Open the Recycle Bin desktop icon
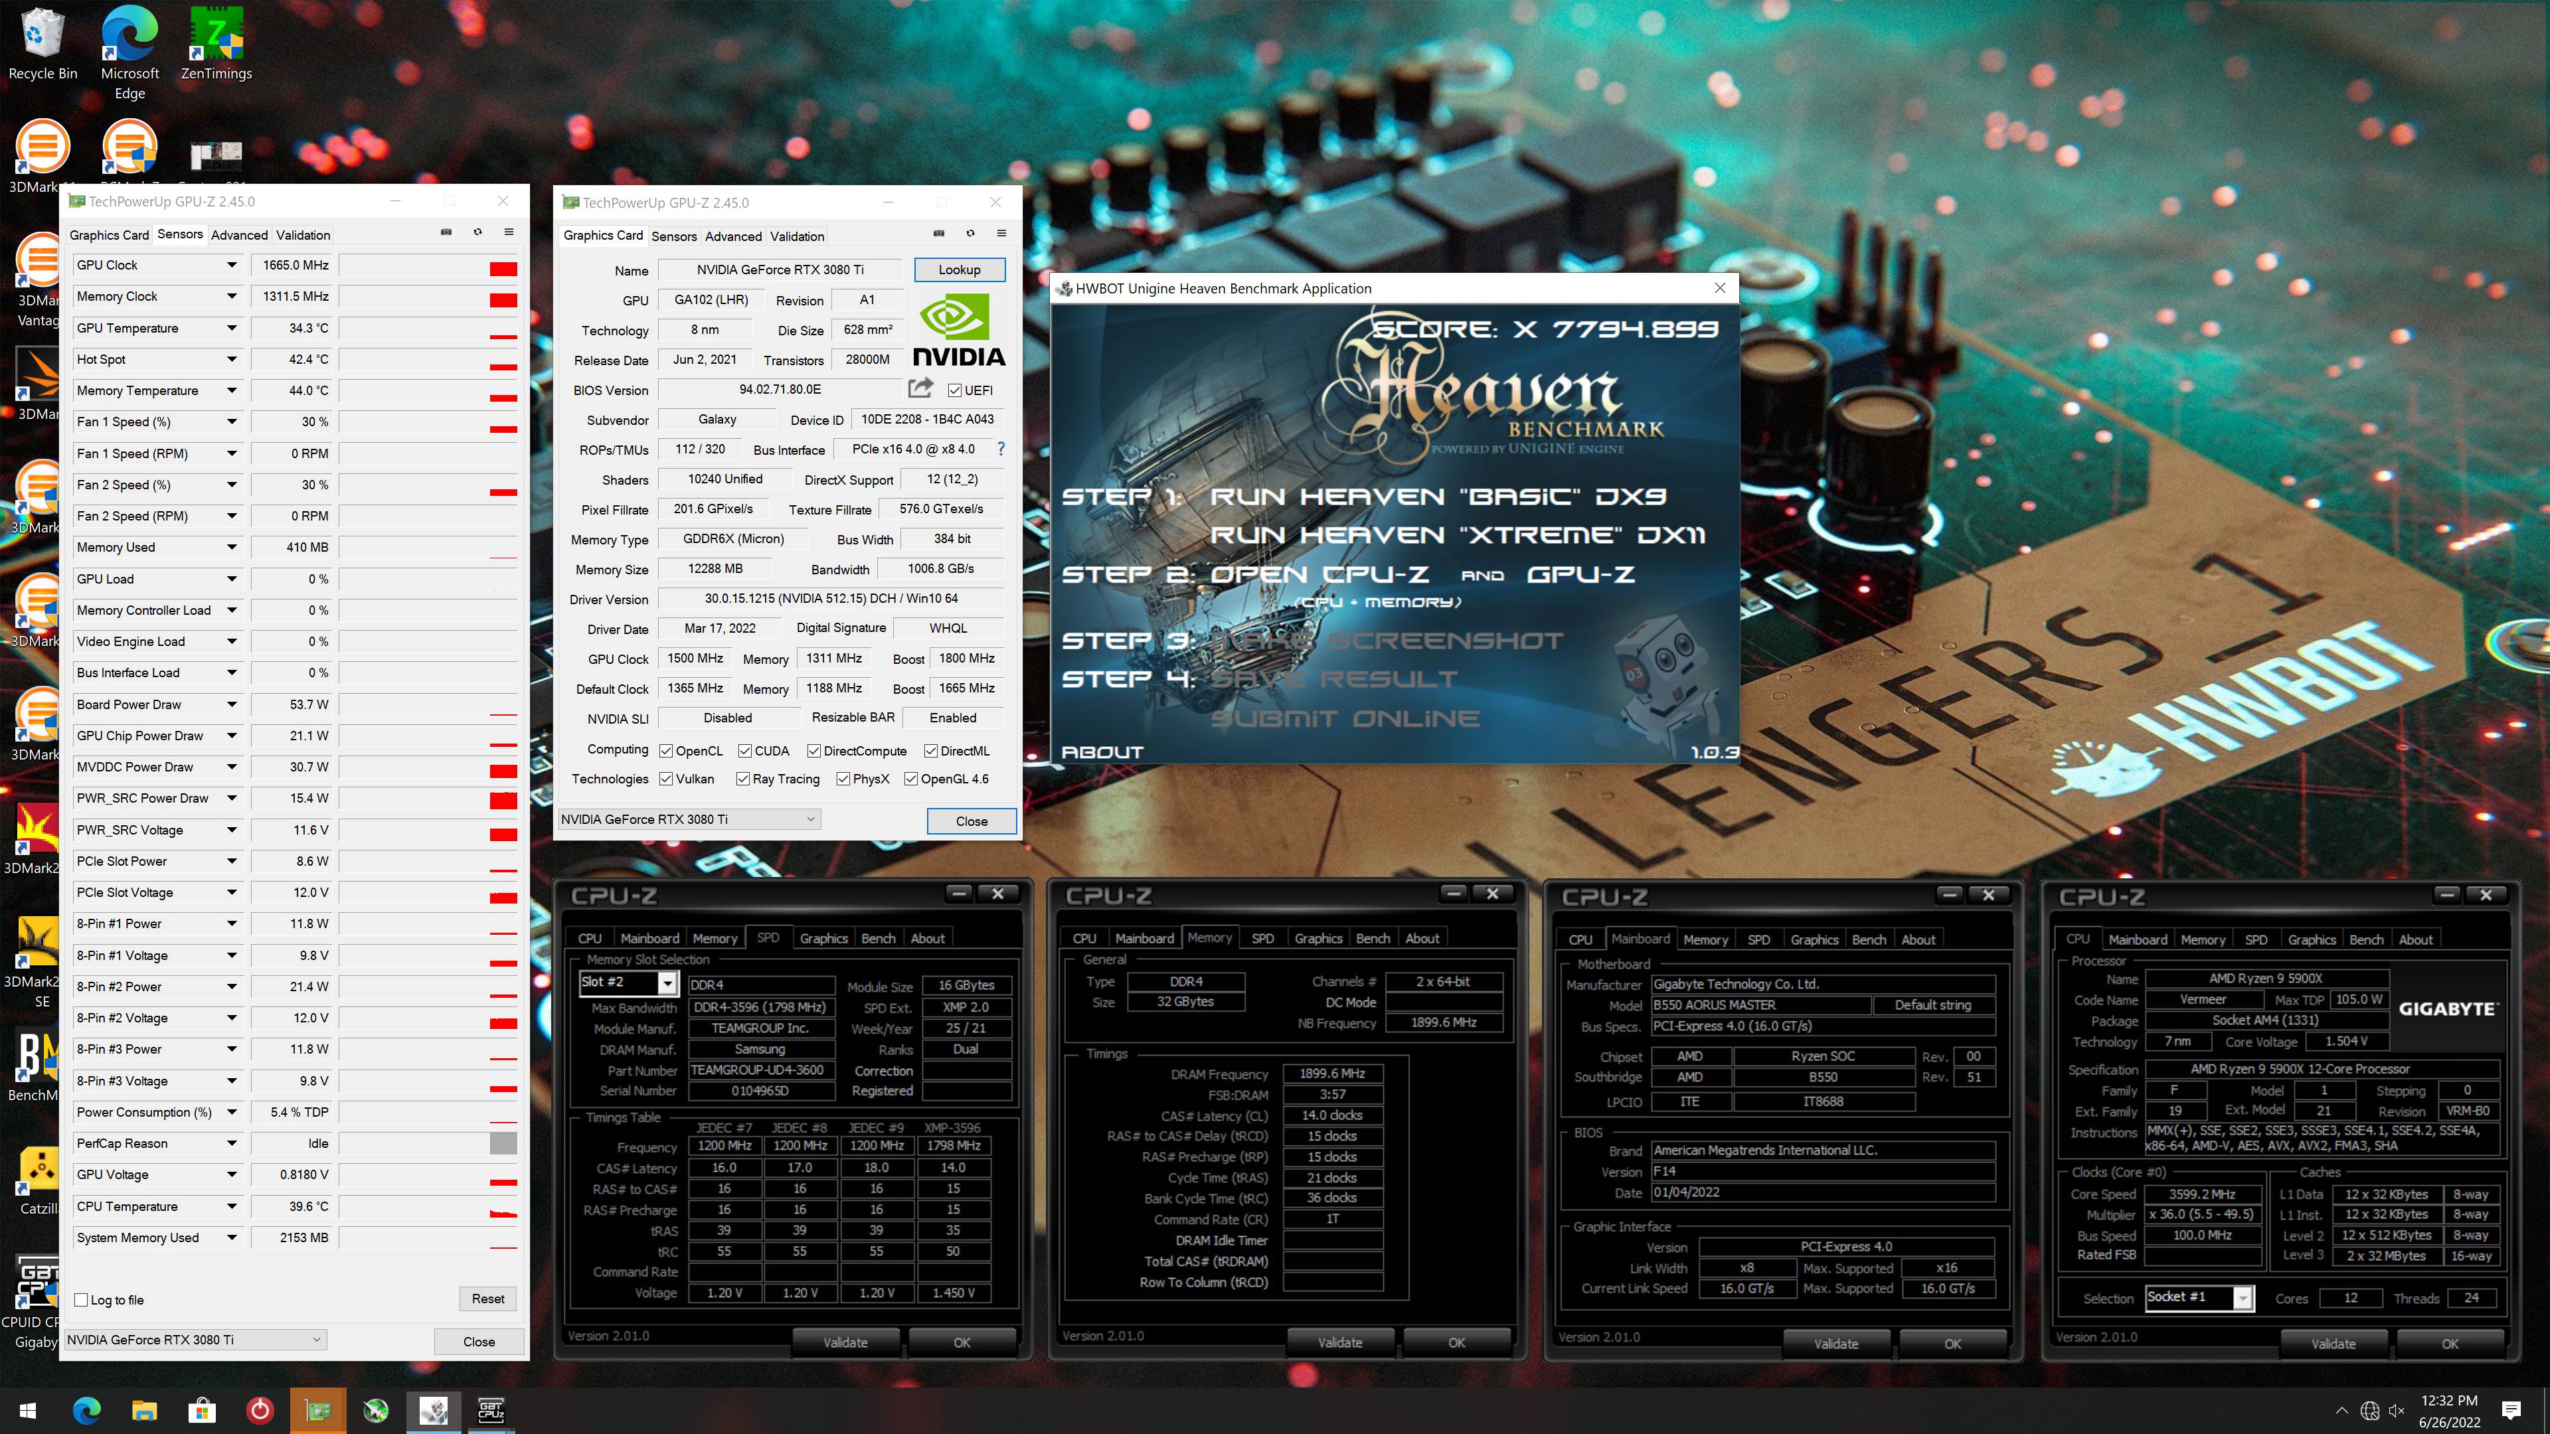This screenshot has width=2550, height=1434. coord(42,44)
